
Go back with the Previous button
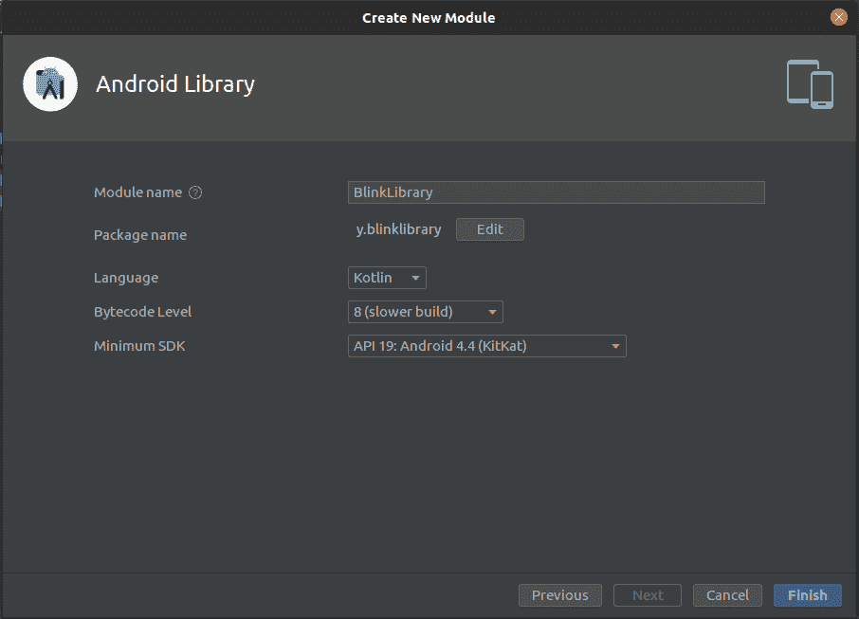(x=559, y=595)
